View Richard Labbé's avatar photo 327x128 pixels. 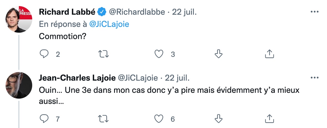[x=19, y=19]
